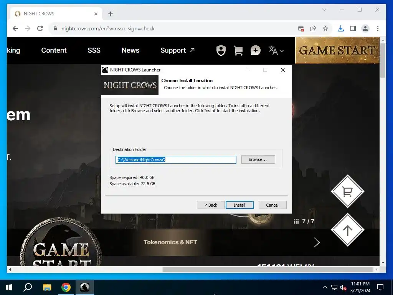Screen dimensions: 393x295
Task: Click the diamond cart floating button
Action: tap(347, 191)
